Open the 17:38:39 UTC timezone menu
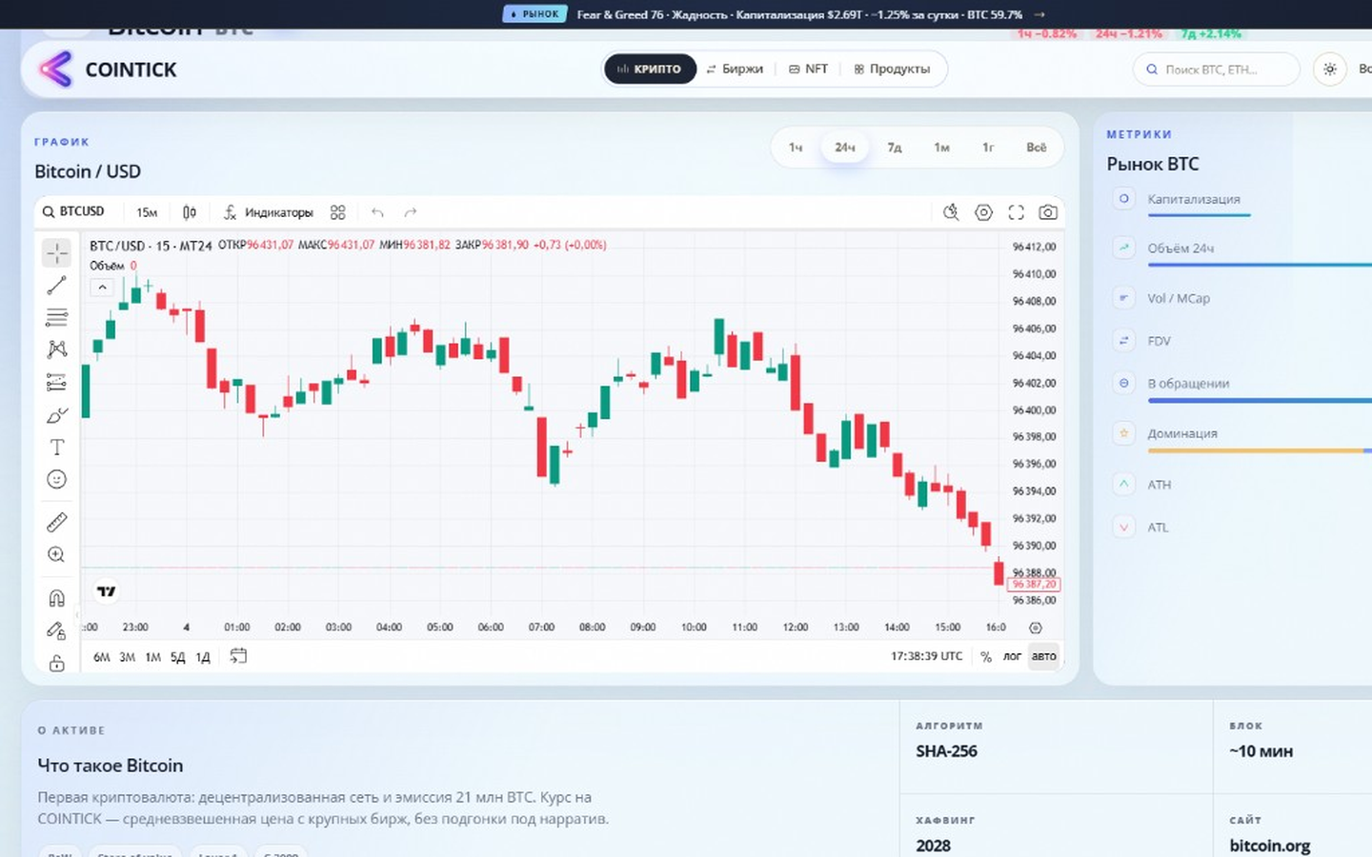 click(x=926, y=656)
